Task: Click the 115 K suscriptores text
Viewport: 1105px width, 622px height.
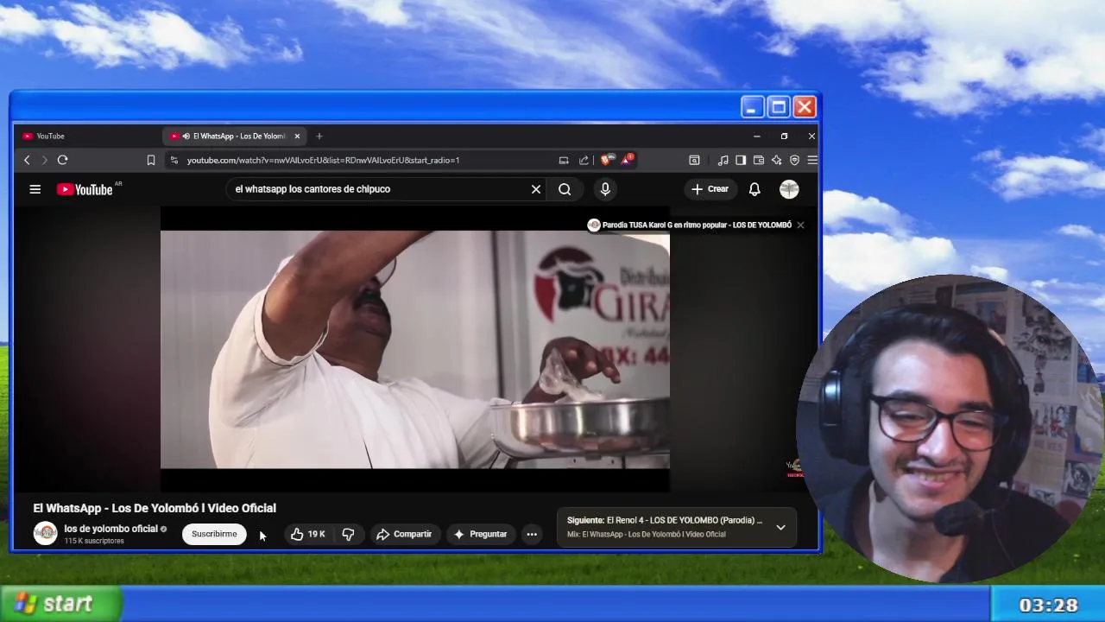Action: point(94,541)
